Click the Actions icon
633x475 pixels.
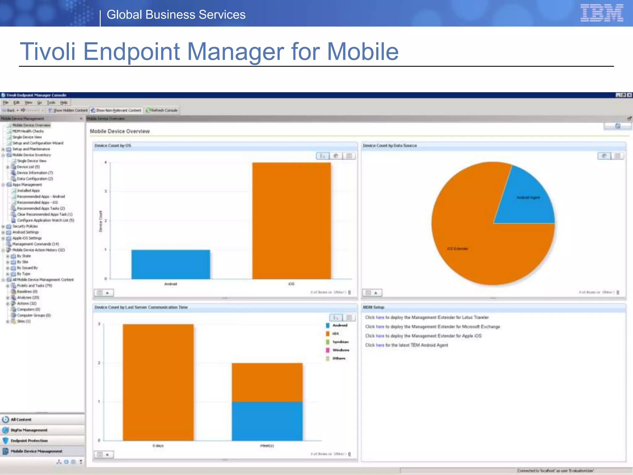pyautogui.click(x=14, y=303)
